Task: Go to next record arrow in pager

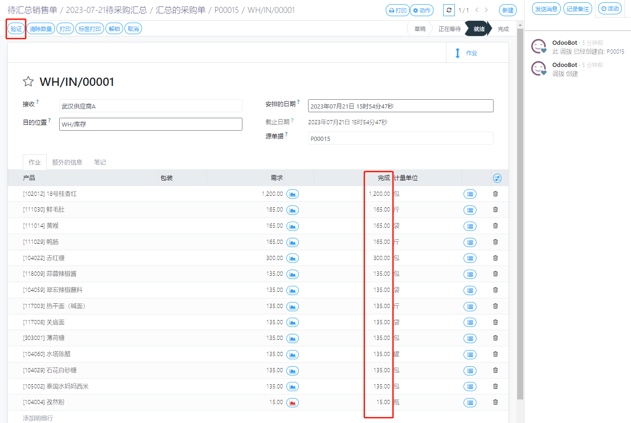Action: (486, 10)
